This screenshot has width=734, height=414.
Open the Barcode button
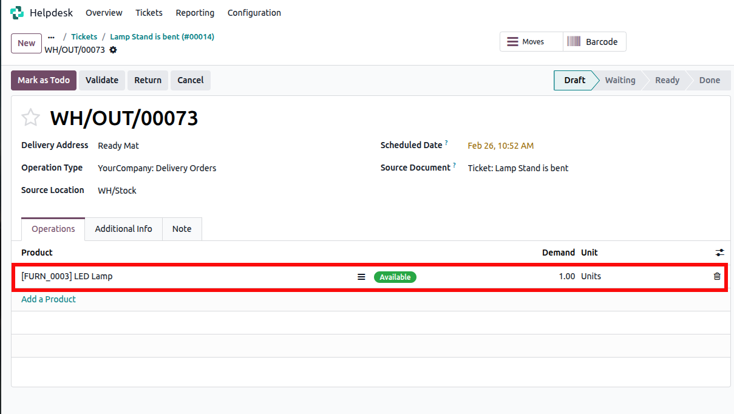click(594, 42)
